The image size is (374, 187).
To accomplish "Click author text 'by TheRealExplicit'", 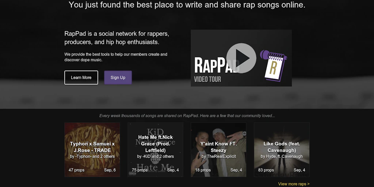I will 219,156.
